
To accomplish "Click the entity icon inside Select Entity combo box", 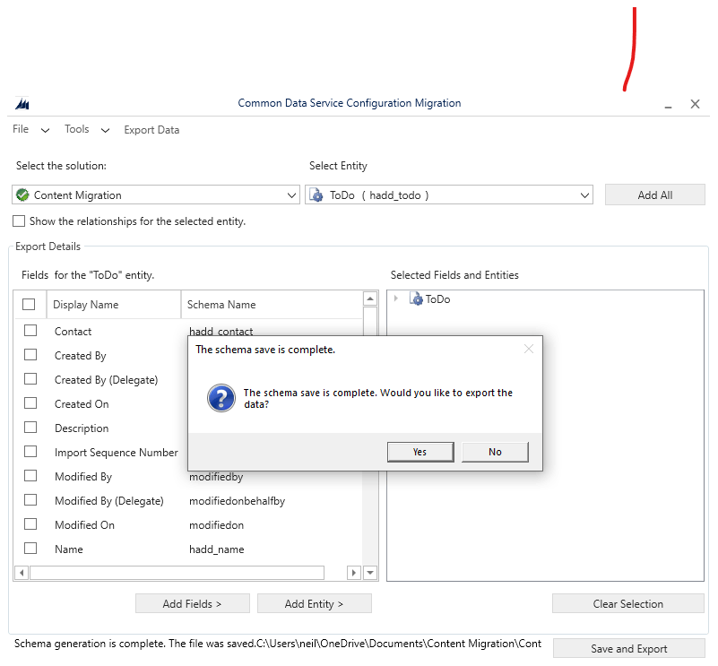I will pos(316,195).
